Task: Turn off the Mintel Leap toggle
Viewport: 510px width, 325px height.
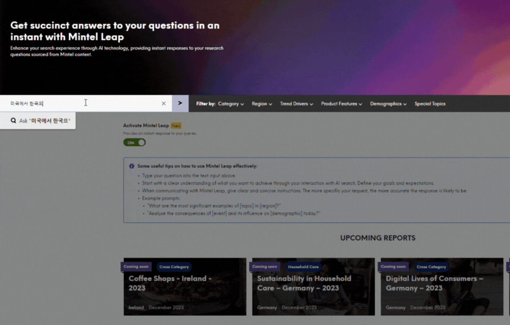Action: 135,142
